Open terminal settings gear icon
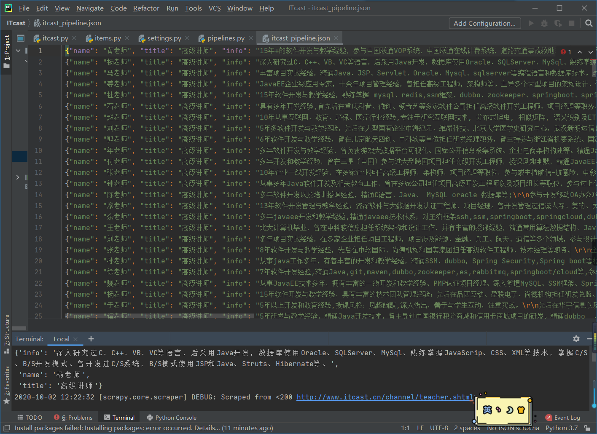 (x=576, y=339)
